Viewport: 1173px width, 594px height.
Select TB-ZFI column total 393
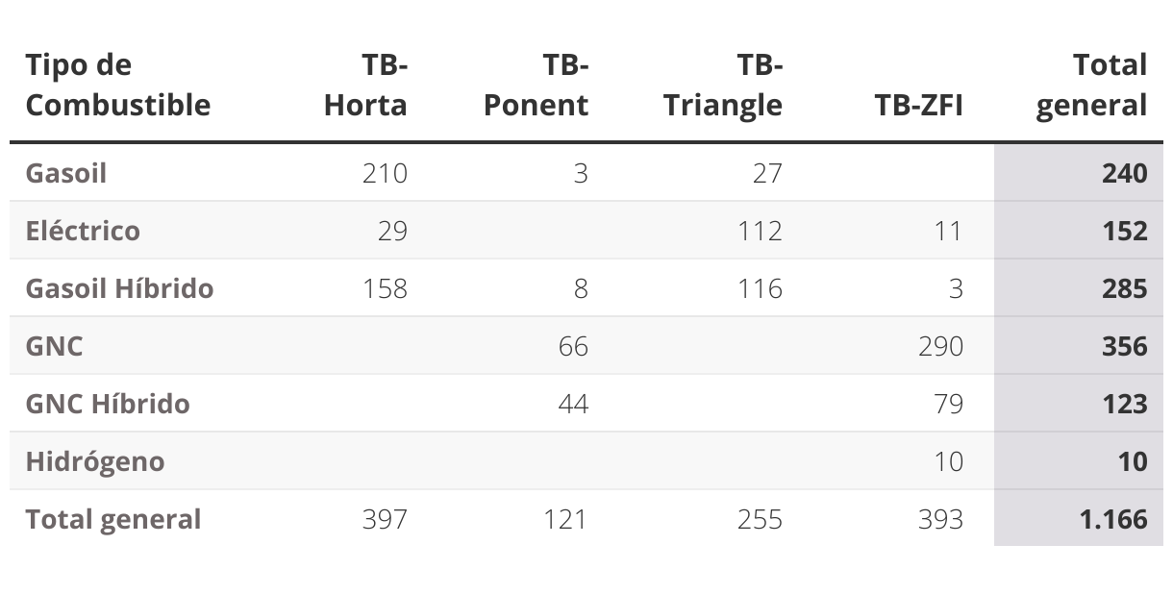coord(940,519)
